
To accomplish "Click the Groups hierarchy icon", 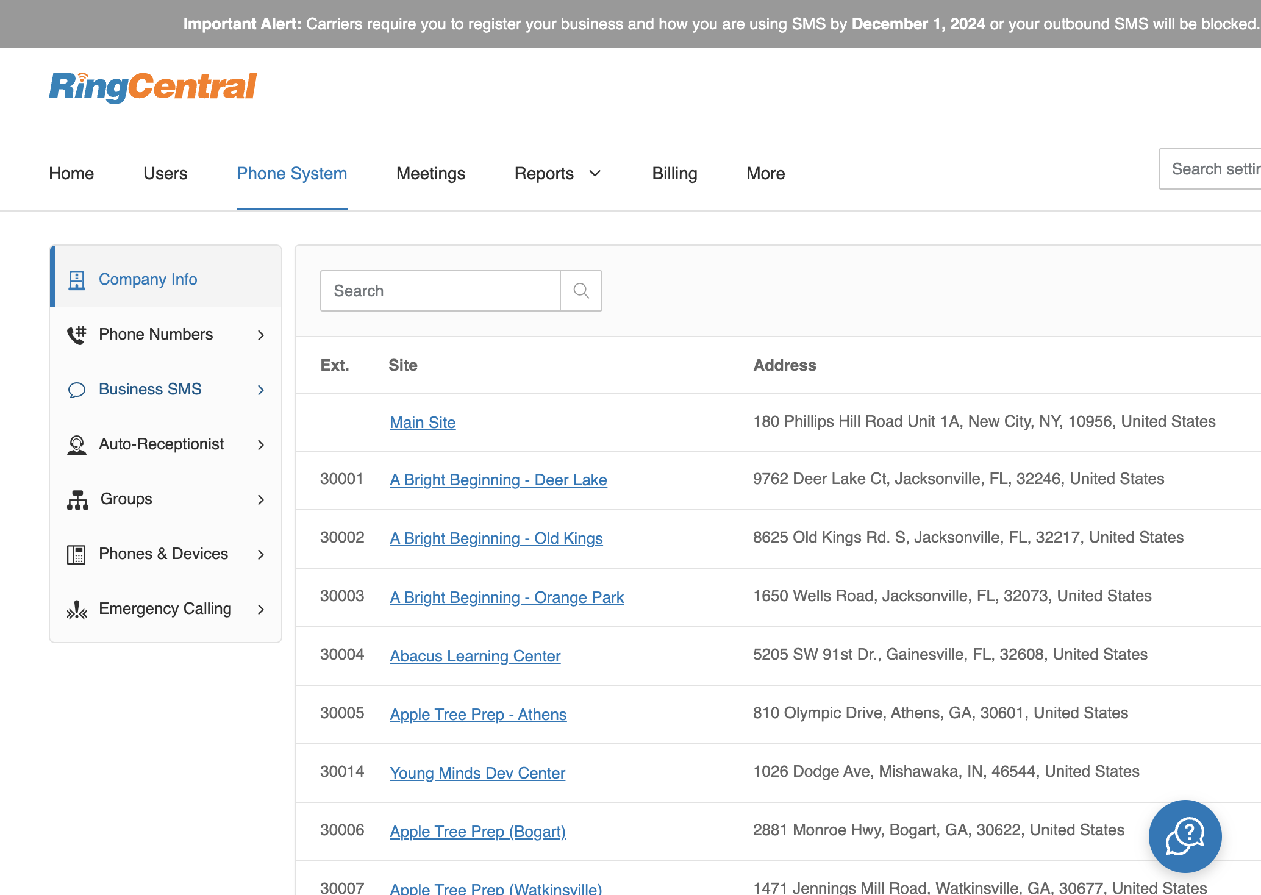I will (x=77, y=499).
